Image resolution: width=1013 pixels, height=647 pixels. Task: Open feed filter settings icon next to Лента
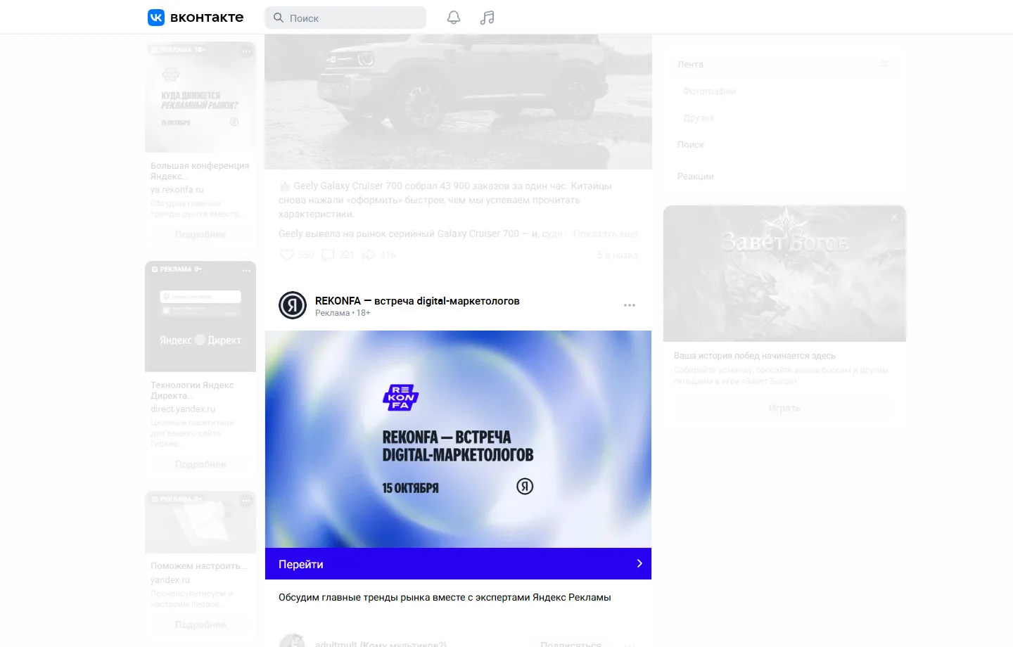pos(885,64)
